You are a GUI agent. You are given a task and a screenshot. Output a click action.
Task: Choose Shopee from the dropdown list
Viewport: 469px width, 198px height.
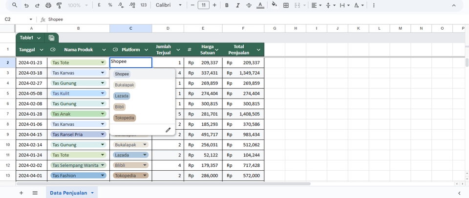coord(122,74)
